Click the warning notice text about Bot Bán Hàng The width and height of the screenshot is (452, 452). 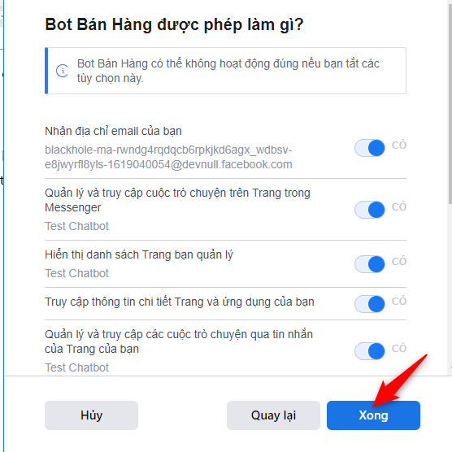click(228, 71)
